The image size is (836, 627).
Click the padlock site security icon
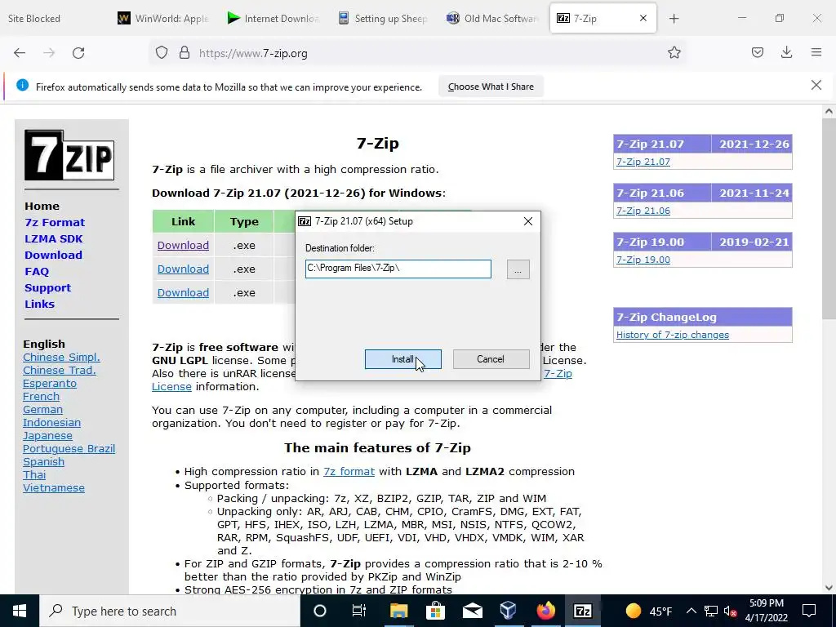tap(185, 53)
